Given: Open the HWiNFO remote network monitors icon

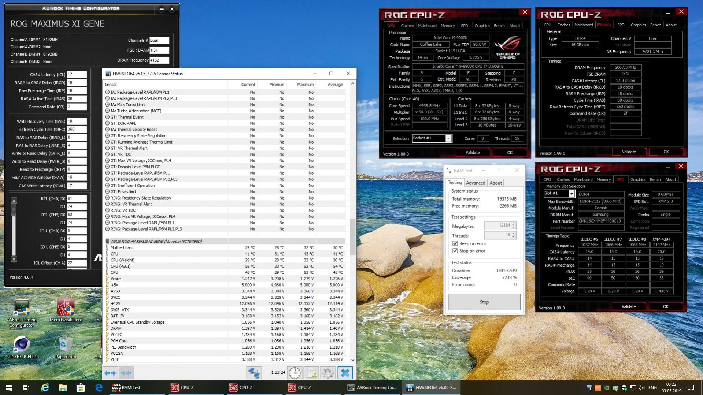Looking at the screenshot, I should coord(254,373).
